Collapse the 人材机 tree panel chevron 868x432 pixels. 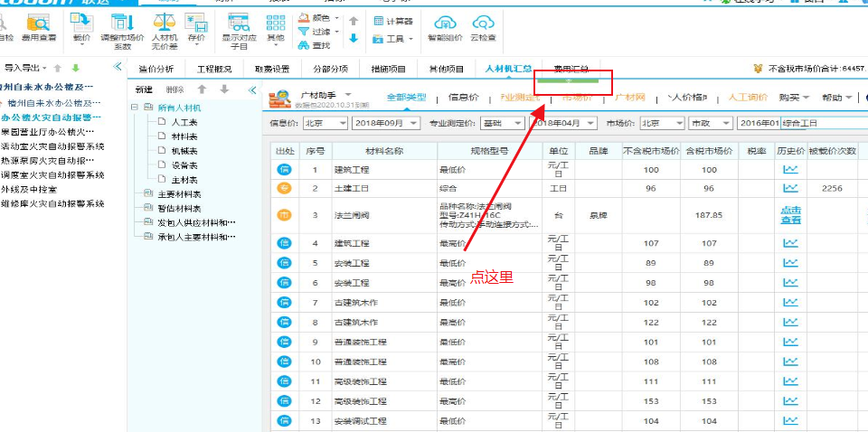coord(252,89)
